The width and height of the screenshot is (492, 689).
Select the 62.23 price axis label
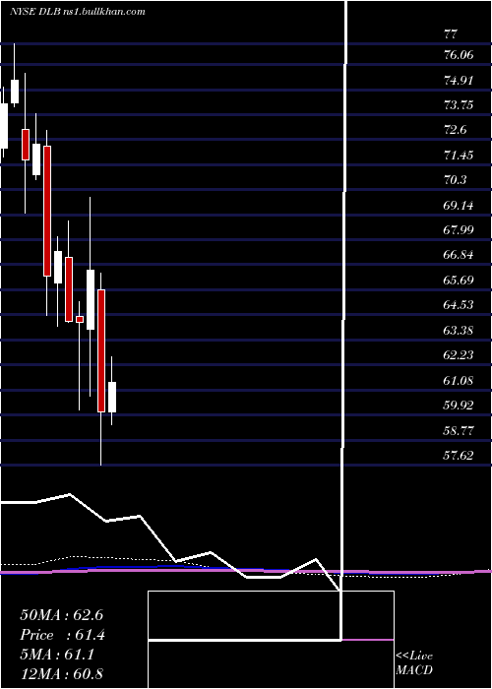[x=459, y=354]
